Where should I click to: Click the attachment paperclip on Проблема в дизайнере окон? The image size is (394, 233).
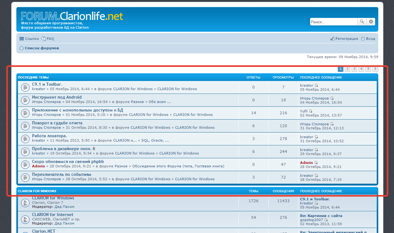click(x=94, y=149)
